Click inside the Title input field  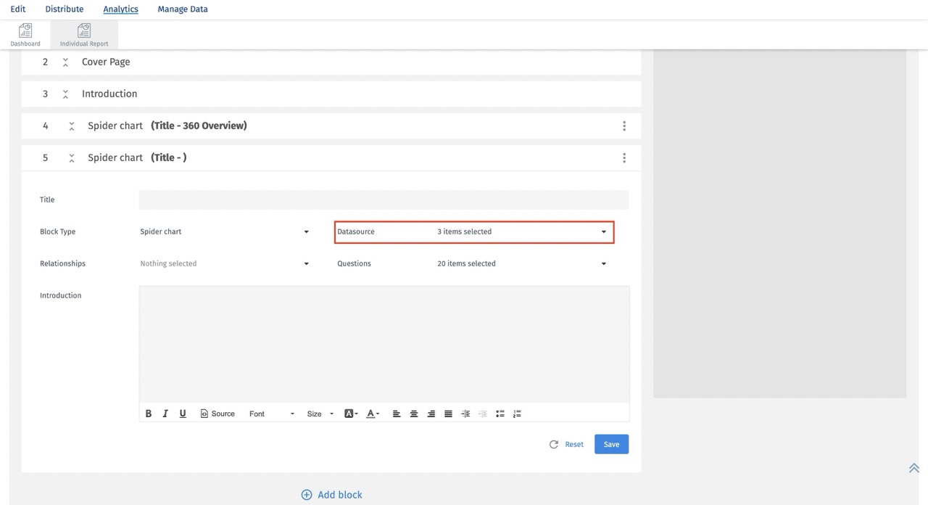(x=384, y=200)
